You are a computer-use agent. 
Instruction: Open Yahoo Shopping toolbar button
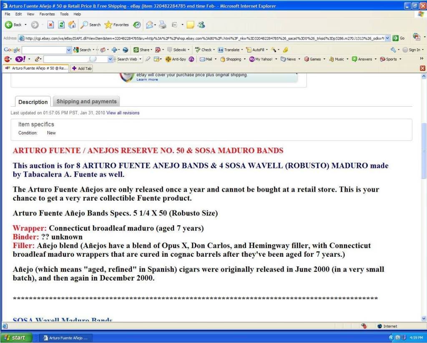[x=231, y=59]
